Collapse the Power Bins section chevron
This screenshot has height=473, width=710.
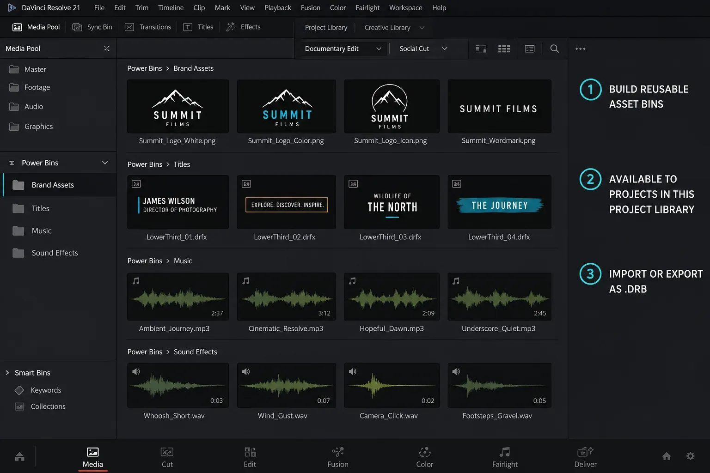coord(105,163)
